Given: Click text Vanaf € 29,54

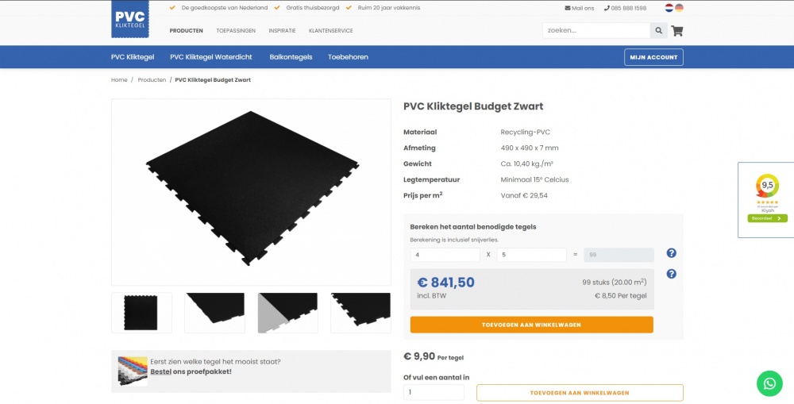Looking at the screenshot, I should coord(524,195).
